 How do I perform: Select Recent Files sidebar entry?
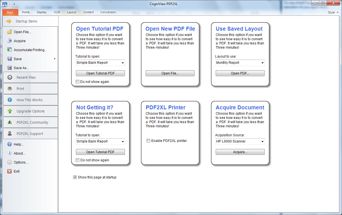pos(30,77)
